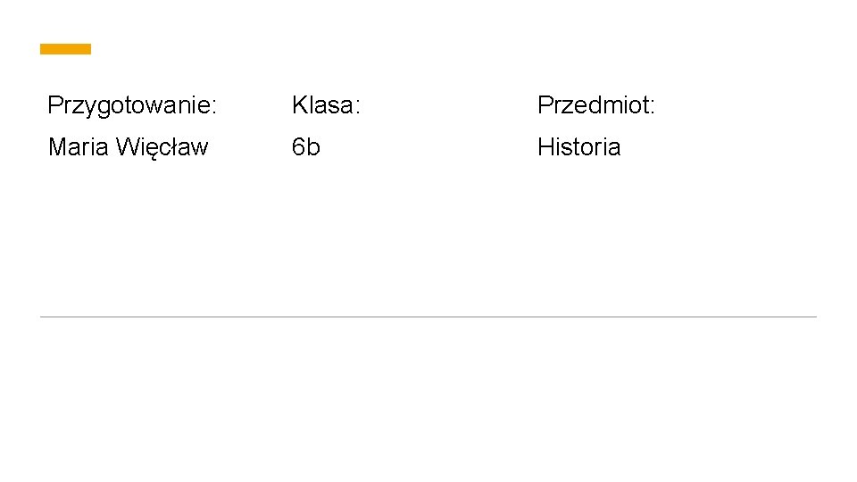Image resolution: width=857 pixels, height=482 pixels.
Task: Click the right end of the divider line
Action: [x=813, y=316]
